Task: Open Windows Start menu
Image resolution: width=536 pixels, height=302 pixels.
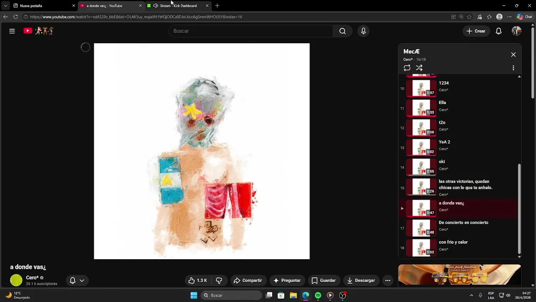Action: point(194,295)
